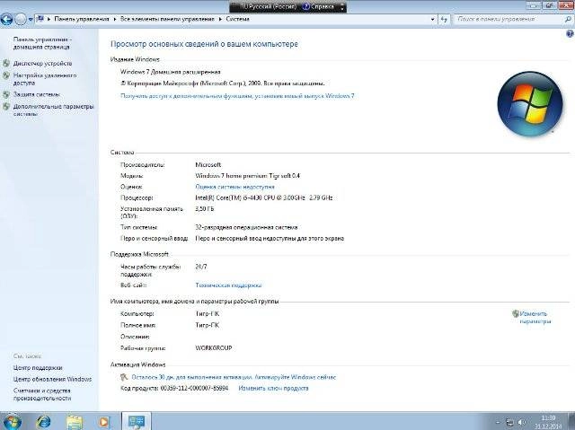Open 'Центр обновления Windows' link

[52, 379]
